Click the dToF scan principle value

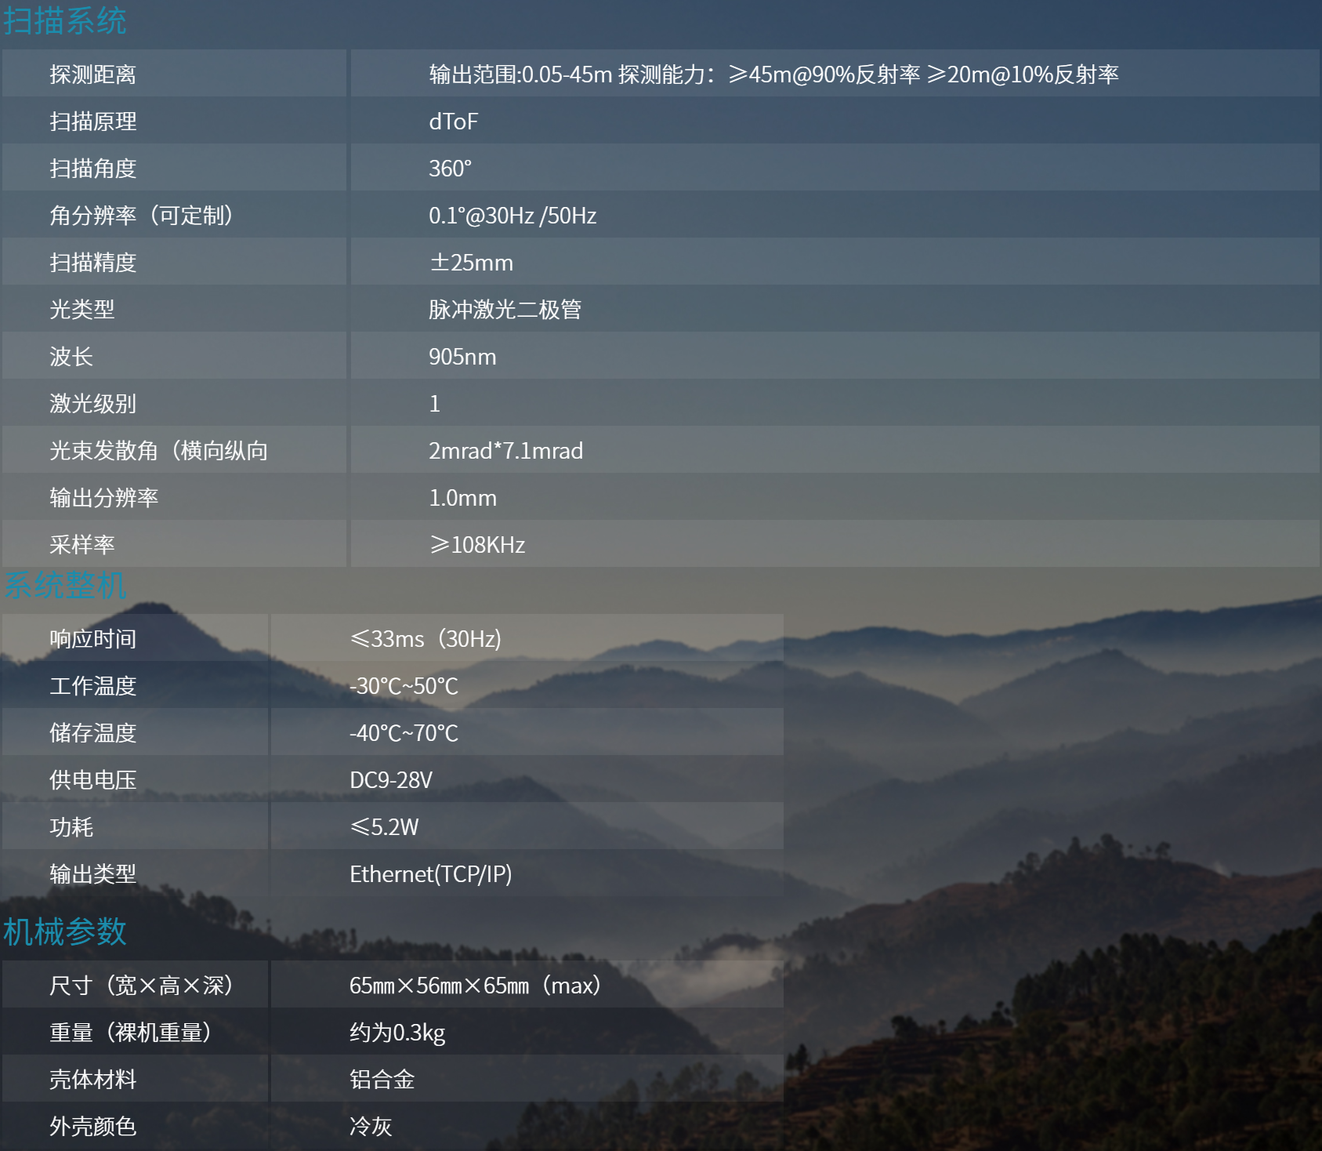pyautogui.click(x=453, y=122)
